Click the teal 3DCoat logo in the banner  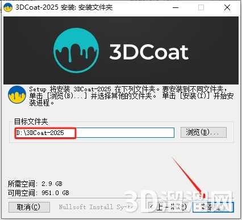pos(76,50)
